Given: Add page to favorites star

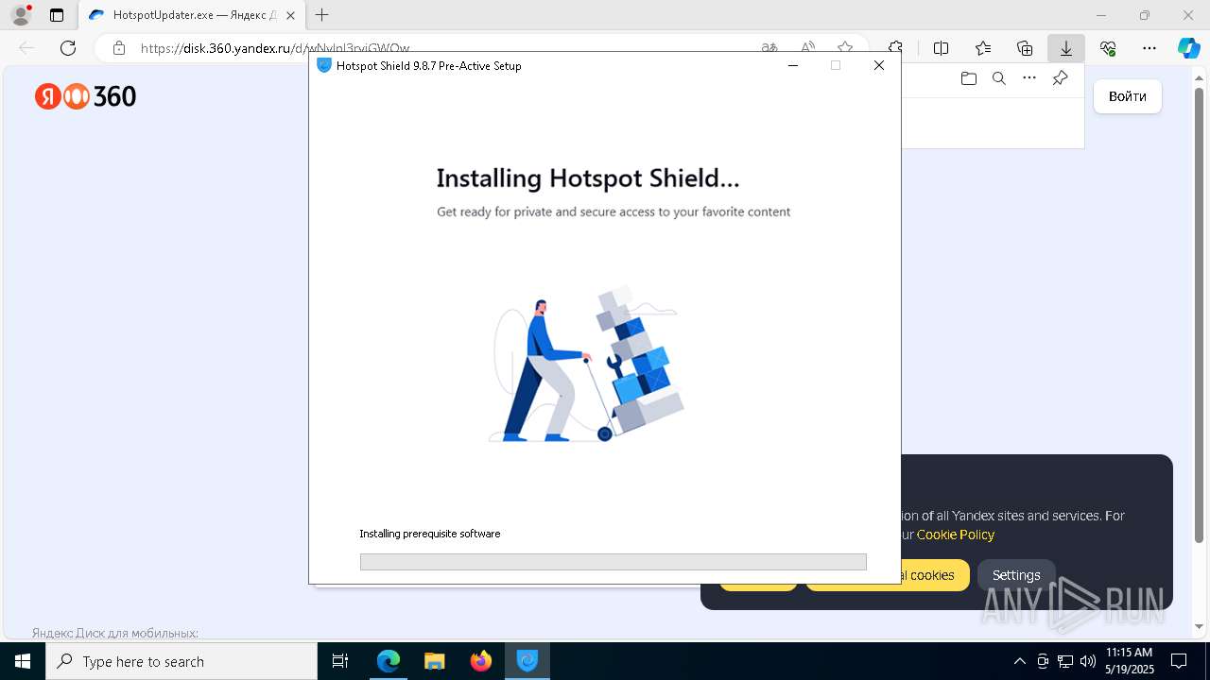Looking at the screenshot, I should 845,48.
